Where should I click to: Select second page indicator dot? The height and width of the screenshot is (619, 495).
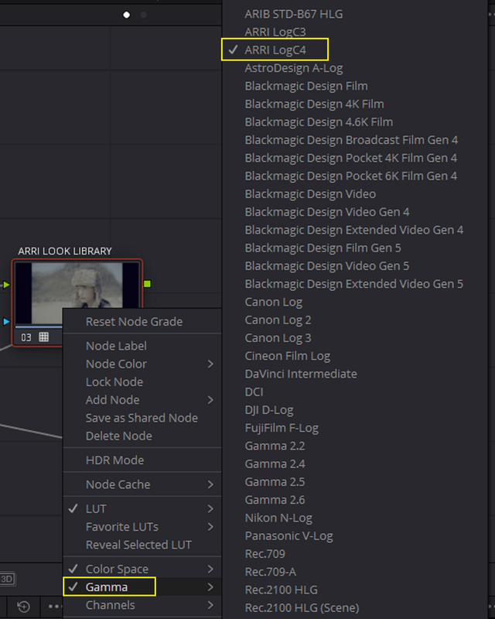(144, 15)
